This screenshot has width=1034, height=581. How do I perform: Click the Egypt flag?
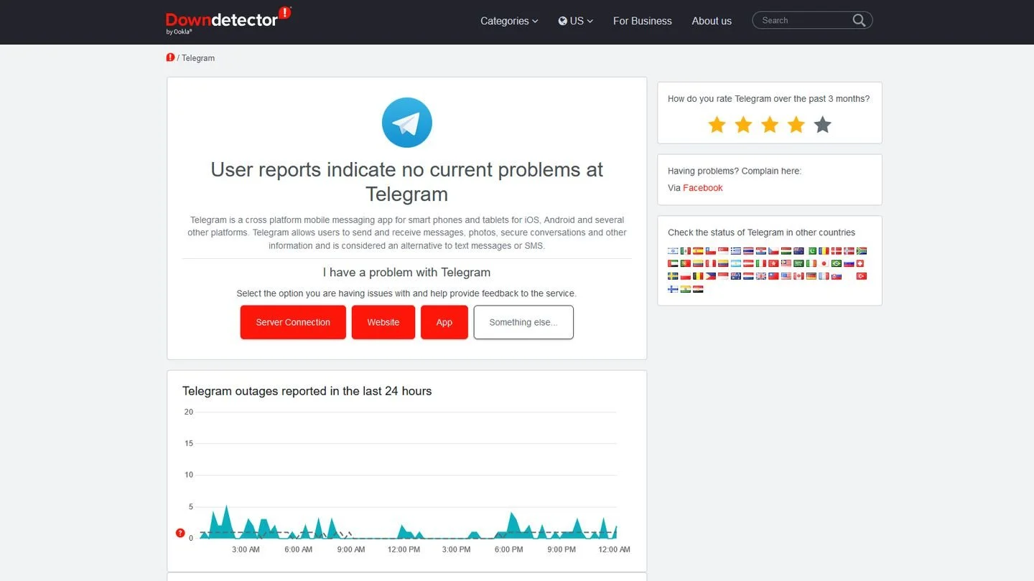pyautogui.click(x=698, y=289)
